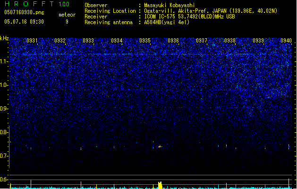
Task: Select the ICOM IC-575 receiver description
Action: [x=190, y=17]
